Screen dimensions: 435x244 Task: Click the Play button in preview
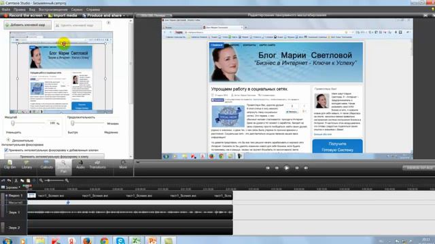pyautogui.click(x=287, y=168)
